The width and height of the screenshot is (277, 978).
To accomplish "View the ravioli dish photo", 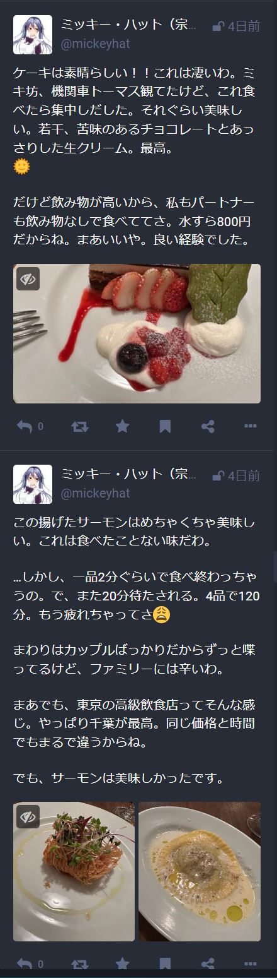I will pyautogui.click(x=200, y=871).
